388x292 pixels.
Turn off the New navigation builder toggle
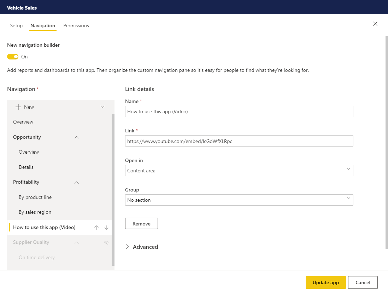[x=12, y=57]
